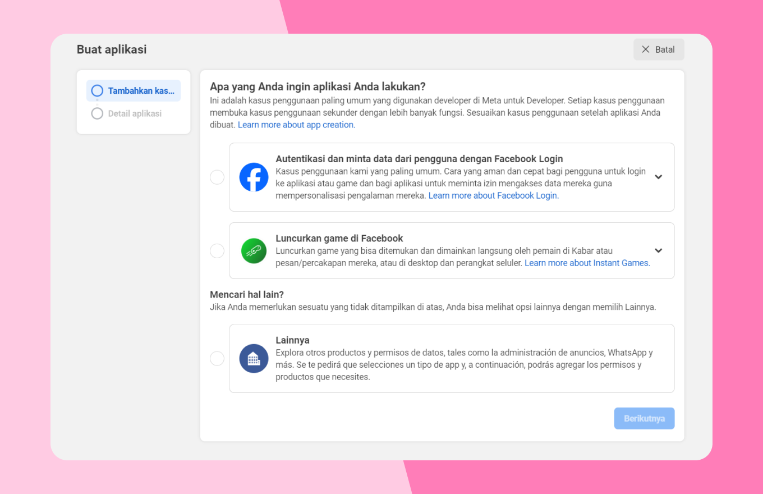763x494 pixels.
Task: Select the Luncurkan game radio button
Action: pos(217,251)
